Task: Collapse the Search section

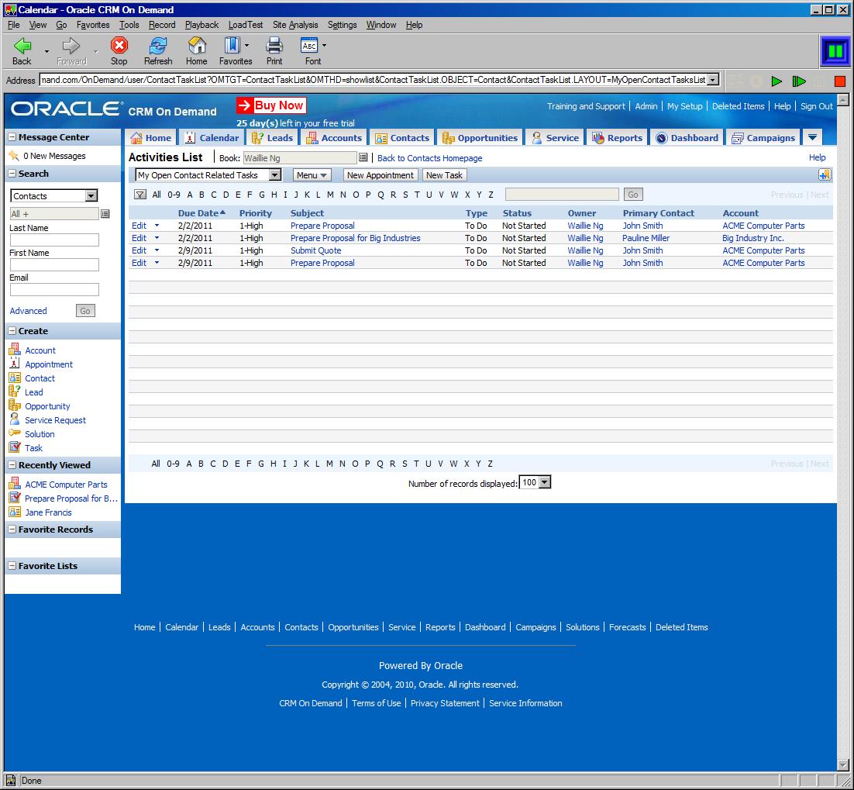Action: pos(12,174)
